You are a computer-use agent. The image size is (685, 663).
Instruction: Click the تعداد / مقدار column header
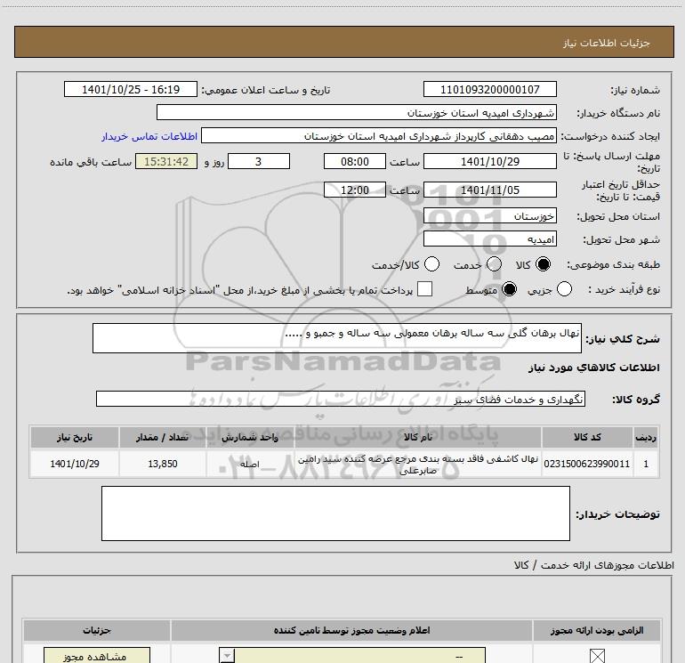(x=163, y=437)
